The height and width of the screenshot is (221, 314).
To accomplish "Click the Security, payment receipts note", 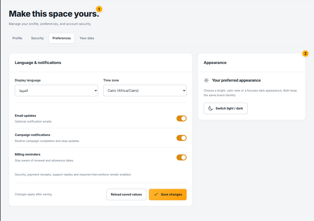I will [73, 174].
